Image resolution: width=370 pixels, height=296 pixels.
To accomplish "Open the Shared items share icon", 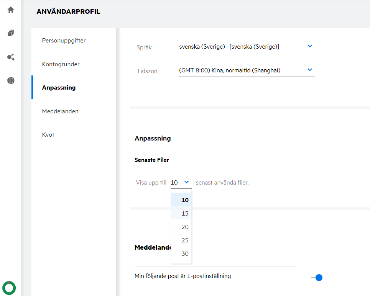I will pyautogui.click(x=11, y=57).
